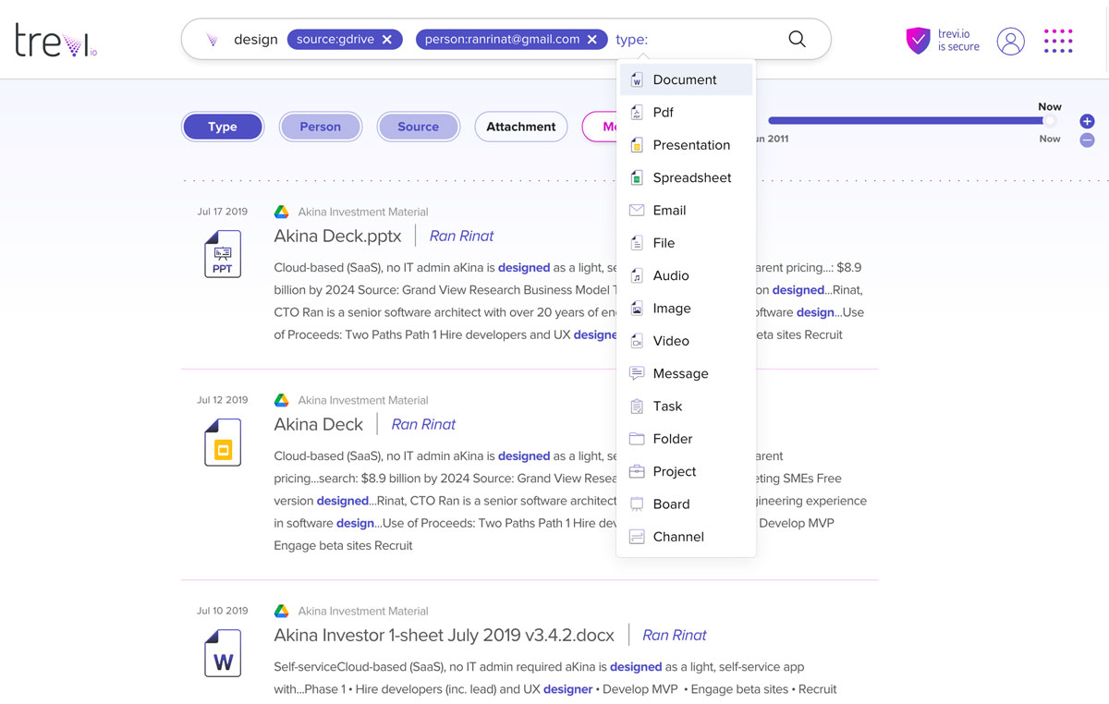Click the search magnifier button

[x=797, y=39]
